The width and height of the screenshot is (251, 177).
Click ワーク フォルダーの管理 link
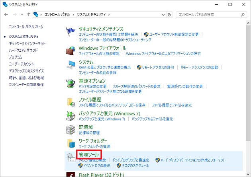tap(94, 146)
